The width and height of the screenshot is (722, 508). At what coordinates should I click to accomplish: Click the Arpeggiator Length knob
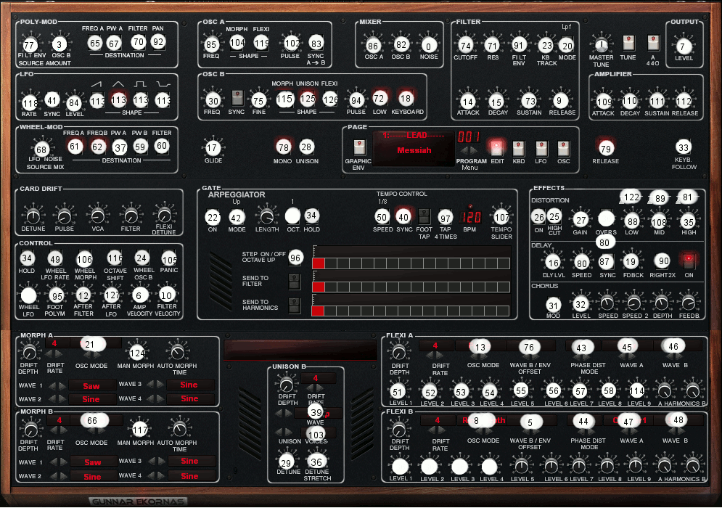click(x=266, y=216)
